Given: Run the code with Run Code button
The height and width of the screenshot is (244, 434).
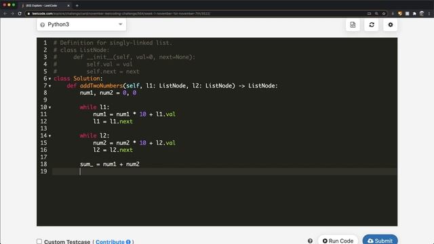Looking at the screenshot, I should pos(338,240).
